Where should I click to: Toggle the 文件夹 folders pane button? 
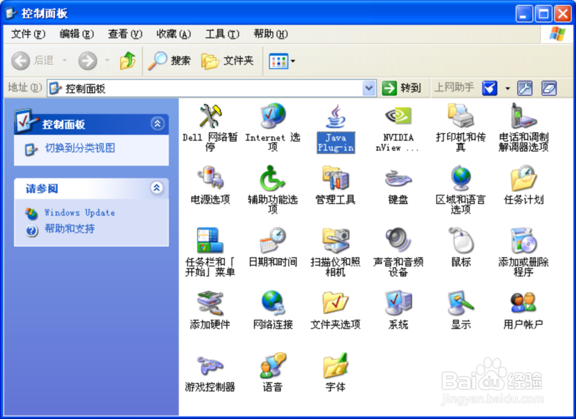click(x=228, y=61)
